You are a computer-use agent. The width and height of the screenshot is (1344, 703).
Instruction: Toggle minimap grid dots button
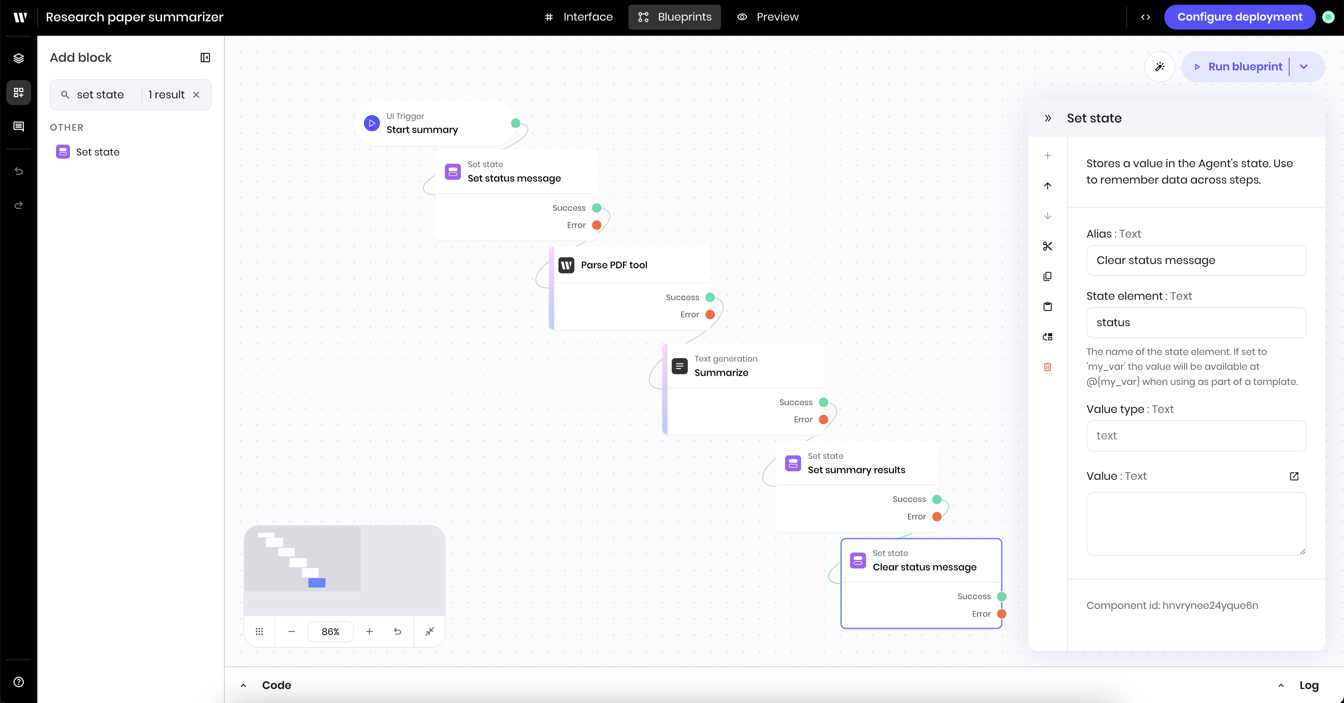click(259, 631)
